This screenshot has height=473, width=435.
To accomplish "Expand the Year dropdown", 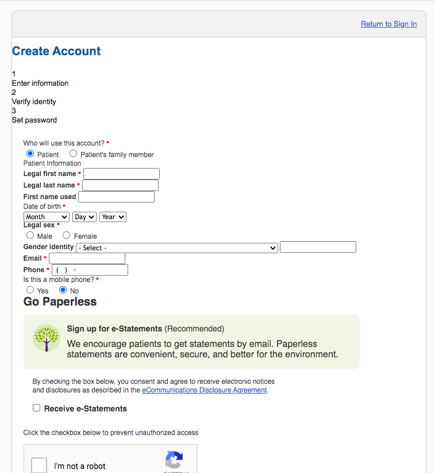I will click(113, 217).
